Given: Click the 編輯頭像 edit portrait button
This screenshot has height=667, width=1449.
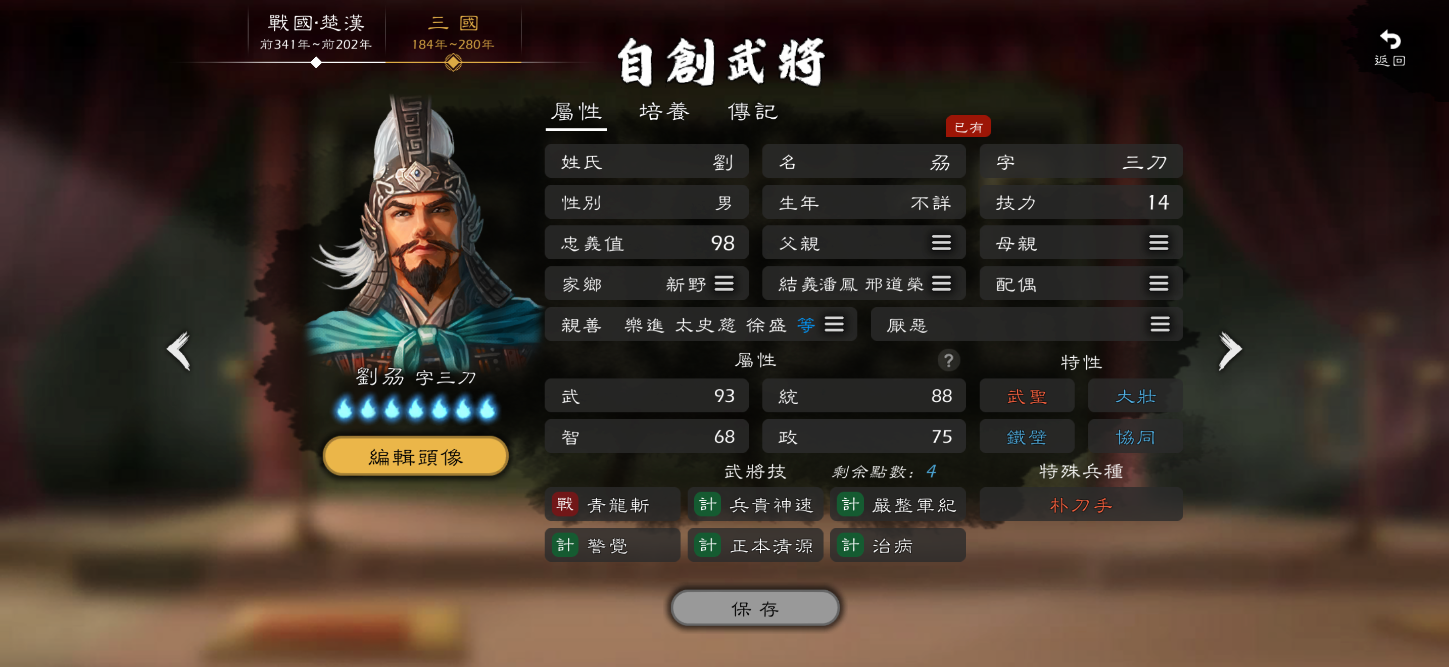Looking at the screenshot, I should click(x=416, y=456).
